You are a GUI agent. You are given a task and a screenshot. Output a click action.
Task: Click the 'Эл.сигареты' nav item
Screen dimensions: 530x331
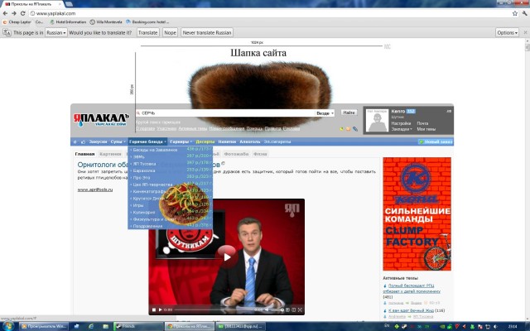pyautogui.click(x=277, y=142)
